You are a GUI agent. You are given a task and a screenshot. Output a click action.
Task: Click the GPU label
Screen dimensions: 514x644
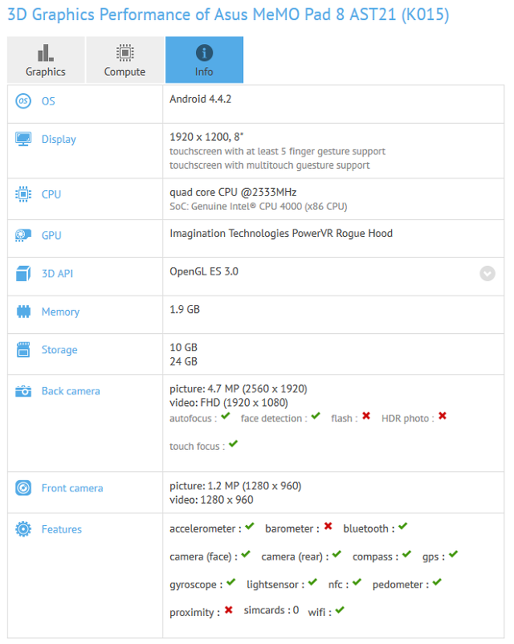click(x=51, y=235)
